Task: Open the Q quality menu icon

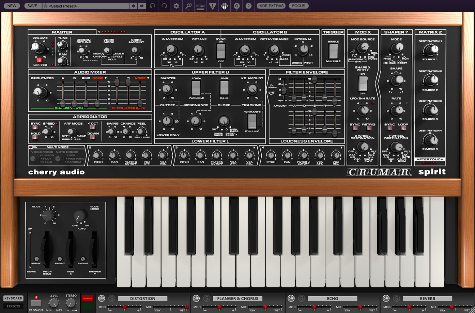Action: (236, 6)
